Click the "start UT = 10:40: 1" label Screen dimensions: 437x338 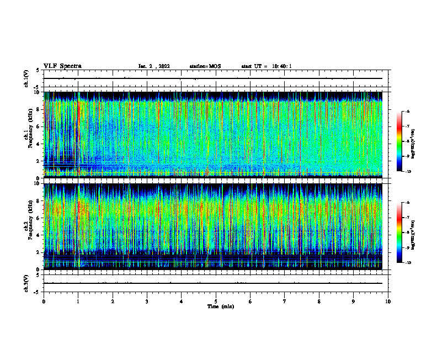267,66
